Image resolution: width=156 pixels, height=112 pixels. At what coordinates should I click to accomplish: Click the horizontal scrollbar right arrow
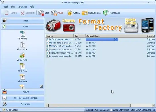pyautogui.click(x=153, y=105)
